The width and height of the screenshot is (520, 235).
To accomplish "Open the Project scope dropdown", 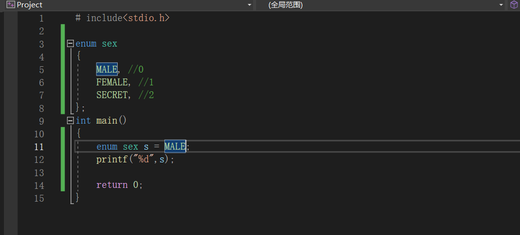I will coord(249,5).
